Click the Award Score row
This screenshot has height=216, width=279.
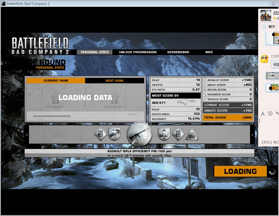pos(228,110)
